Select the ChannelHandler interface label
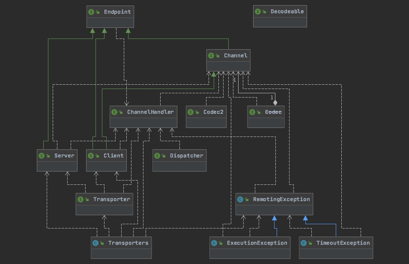The width and height of the screenshot is (409, 264). (150, 112)
